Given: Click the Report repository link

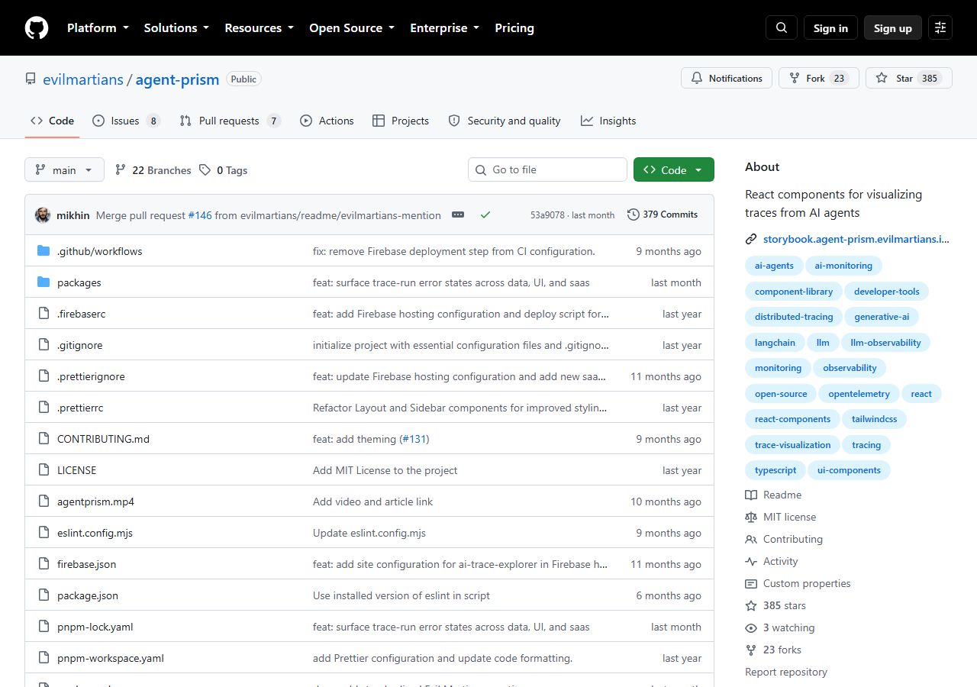Looking at the screenshot, I should coord(786,672).
